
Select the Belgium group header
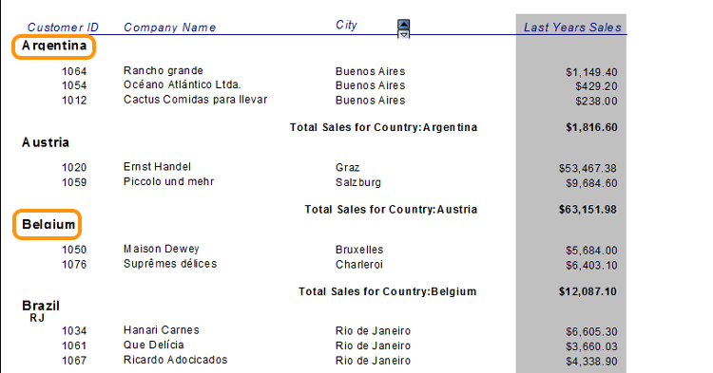48,224
